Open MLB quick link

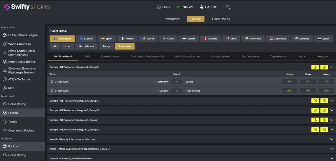[23, 88]
